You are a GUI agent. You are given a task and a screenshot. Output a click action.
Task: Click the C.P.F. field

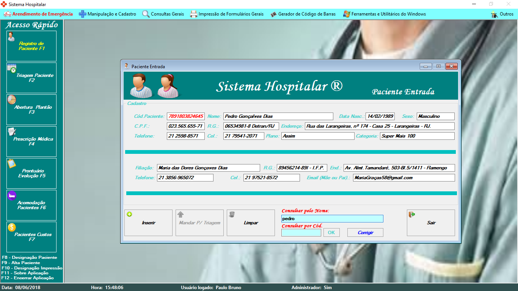[185, 126]
